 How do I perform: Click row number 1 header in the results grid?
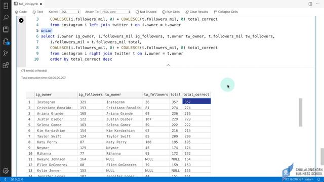[30, 102]
